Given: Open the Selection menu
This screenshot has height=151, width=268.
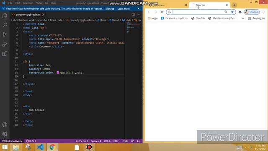Looking at the screenshot, I should point(28,3).
